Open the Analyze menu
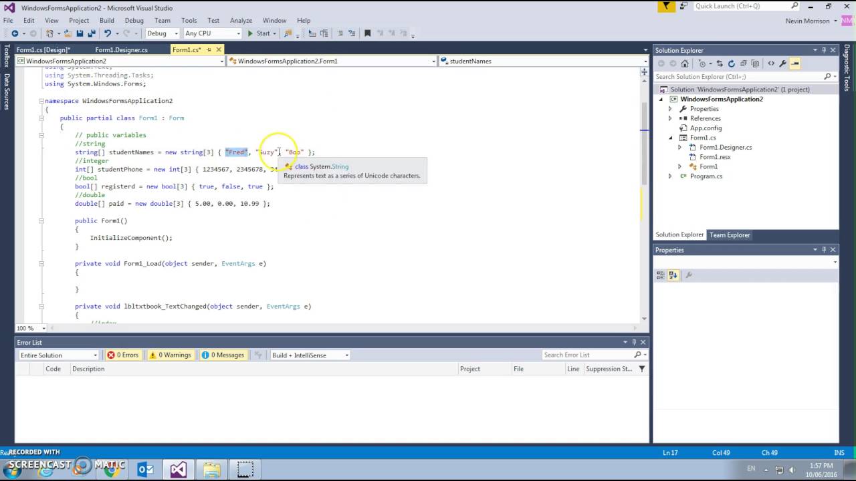856x481 pixels. [x=241, y=21]
